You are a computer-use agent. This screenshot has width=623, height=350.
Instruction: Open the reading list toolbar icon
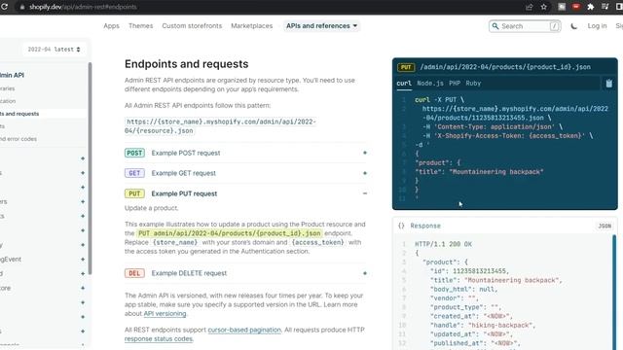605,7
